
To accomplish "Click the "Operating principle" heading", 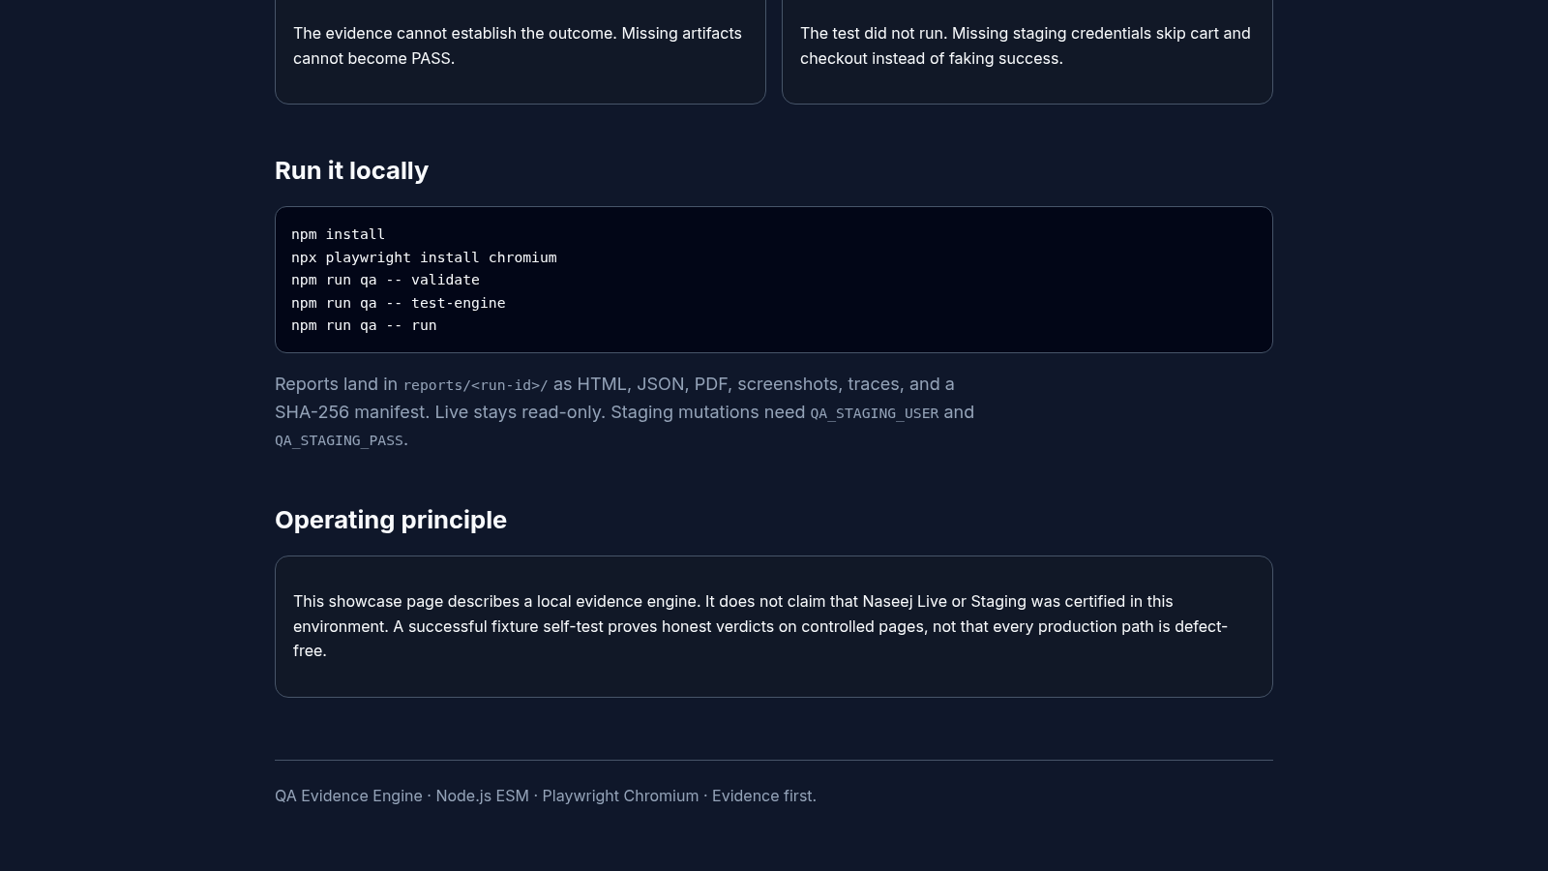I will coord(391,520).
